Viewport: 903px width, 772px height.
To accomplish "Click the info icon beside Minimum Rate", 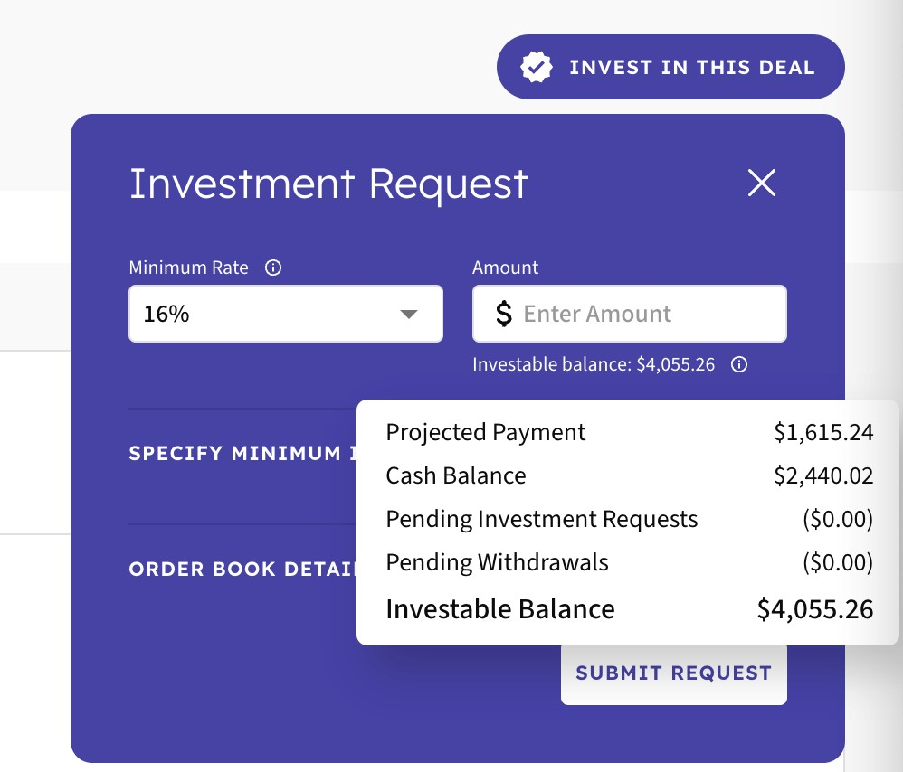I will pyautogui.click(x=273, y=268).
